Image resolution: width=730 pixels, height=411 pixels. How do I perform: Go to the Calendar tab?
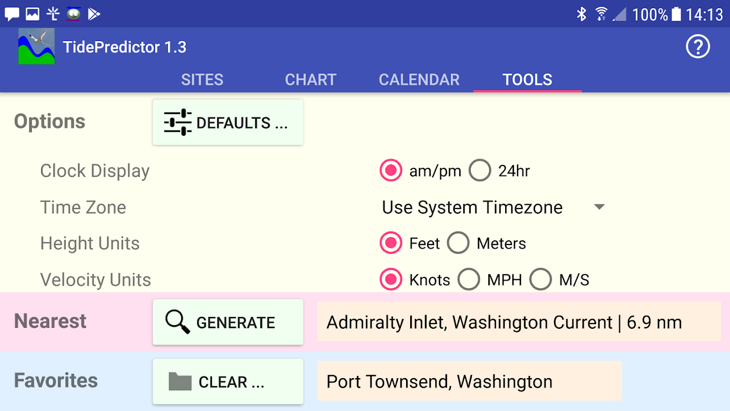(x=419, y=80)
